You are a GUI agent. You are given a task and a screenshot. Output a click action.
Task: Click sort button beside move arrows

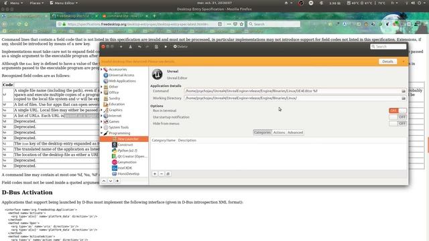click(x=117, y=181)
